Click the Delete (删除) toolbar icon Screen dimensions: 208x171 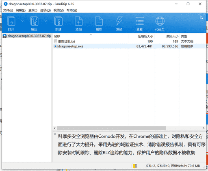[x=99, y=21]
